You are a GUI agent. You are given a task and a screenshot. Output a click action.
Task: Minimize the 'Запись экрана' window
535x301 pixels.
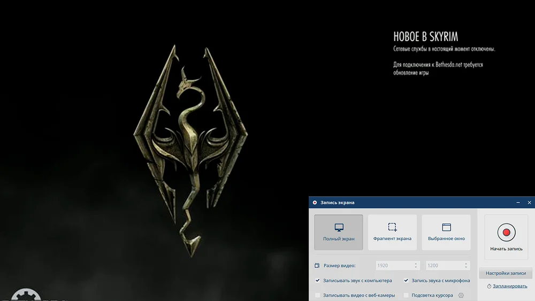pos(518,203)
